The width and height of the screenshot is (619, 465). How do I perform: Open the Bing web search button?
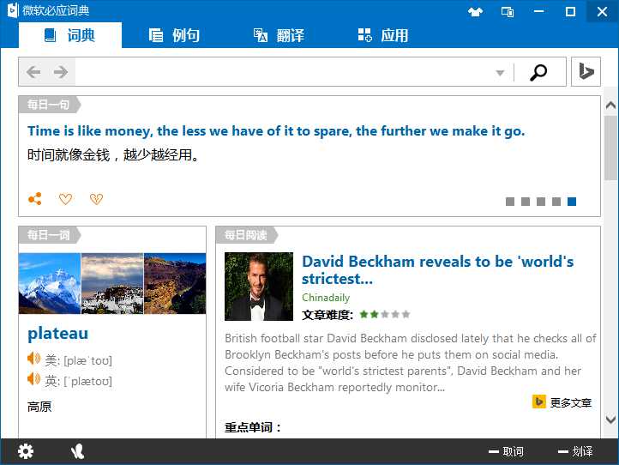586,71
